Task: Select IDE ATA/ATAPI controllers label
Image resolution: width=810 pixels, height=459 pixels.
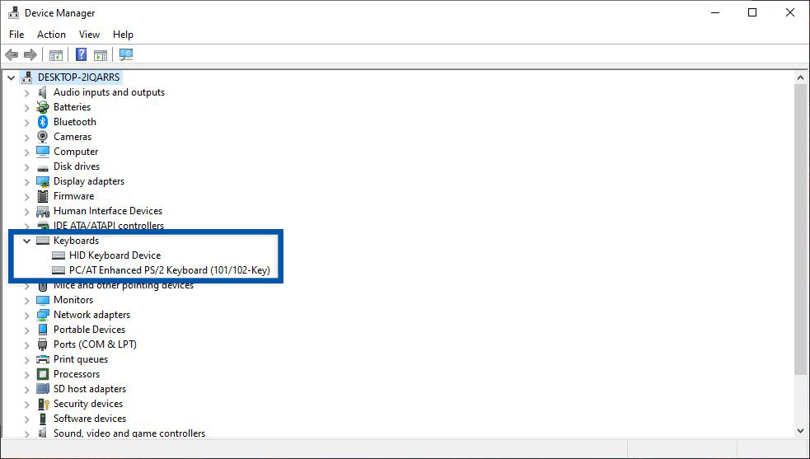Action: (x=109, y=225)
